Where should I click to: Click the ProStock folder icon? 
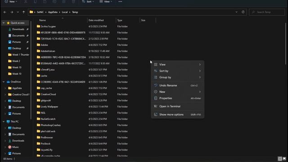[x=38, y=144]
